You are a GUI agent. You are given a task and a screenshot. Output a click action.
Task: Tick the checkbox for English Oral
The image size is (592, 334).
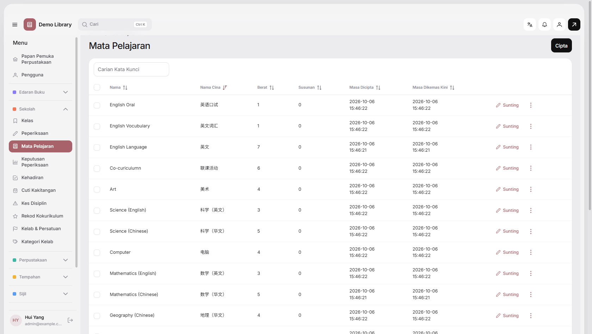click(97, 105)
